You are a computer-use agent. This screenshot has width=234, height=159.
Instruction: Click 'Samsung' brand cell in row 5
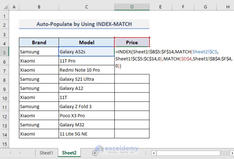[x=39, y=52]
